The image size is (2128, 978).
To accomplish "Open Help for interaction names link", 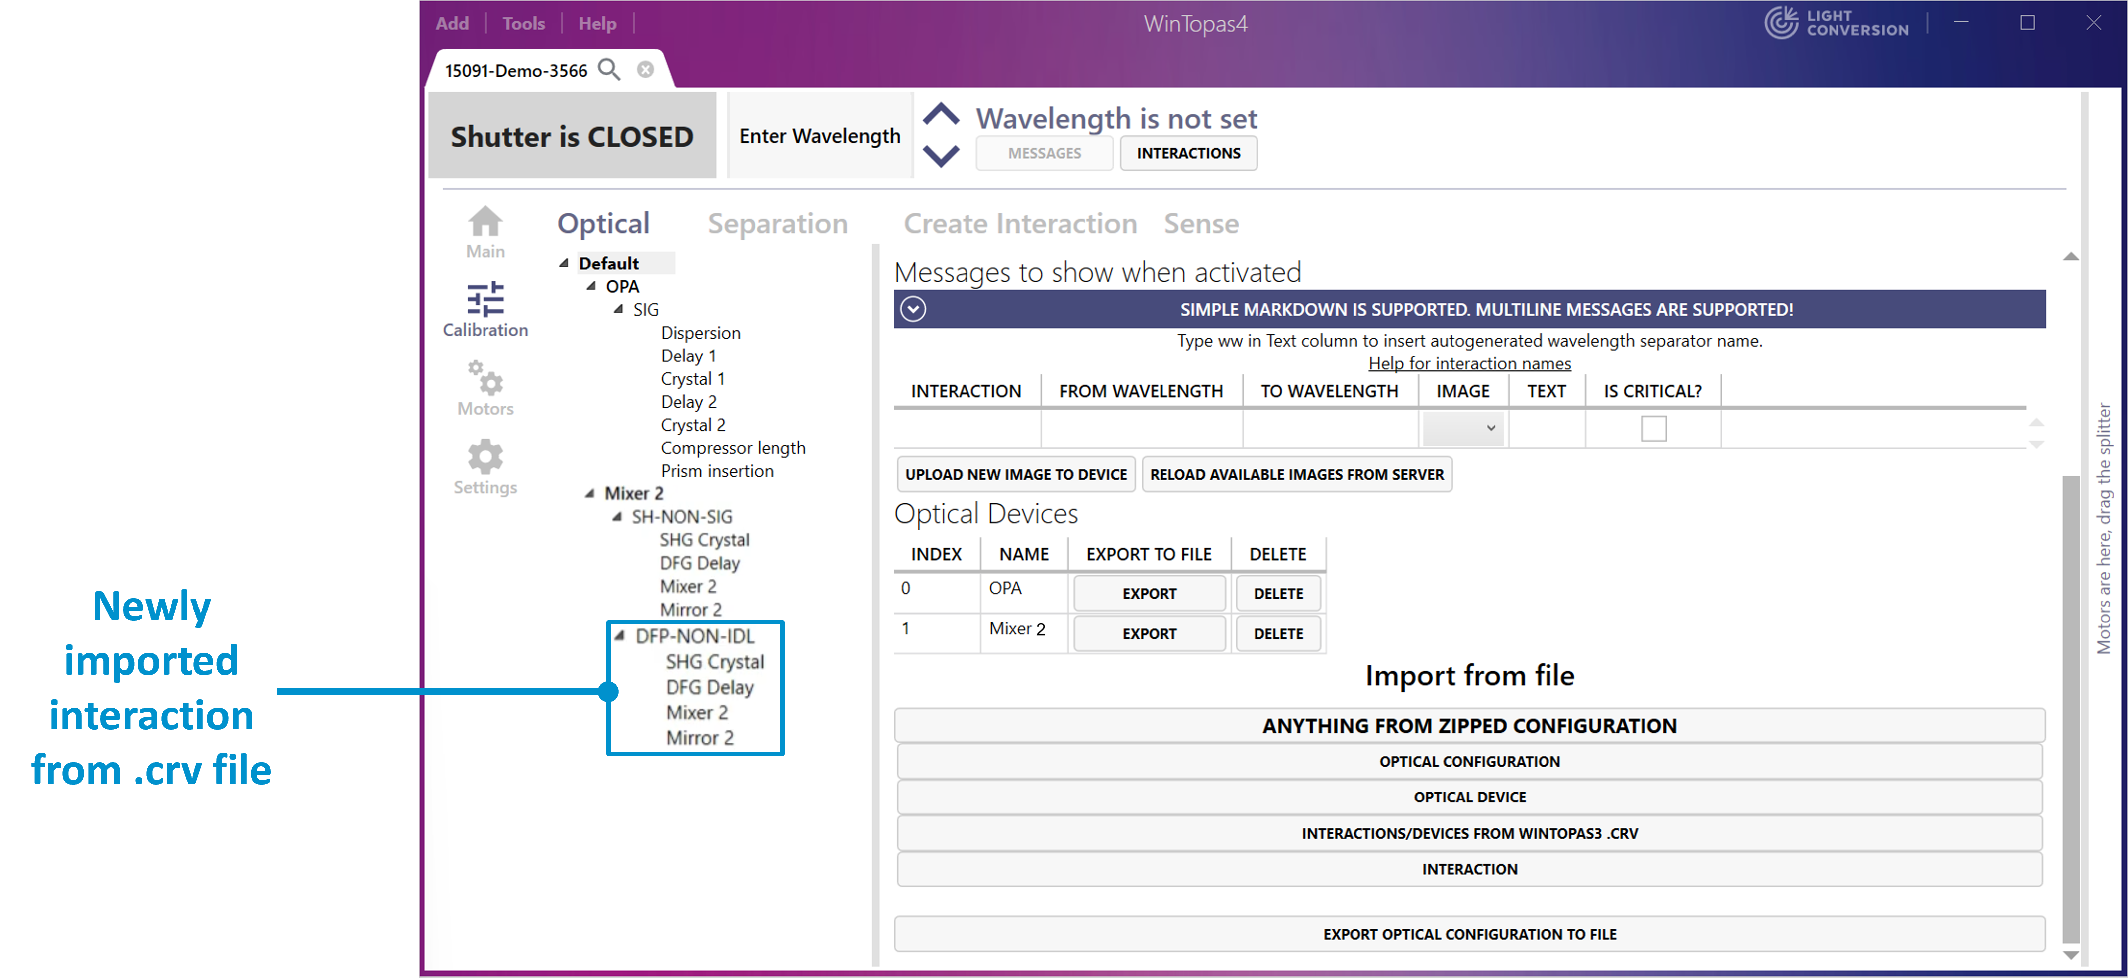I will click(1469, 363).
